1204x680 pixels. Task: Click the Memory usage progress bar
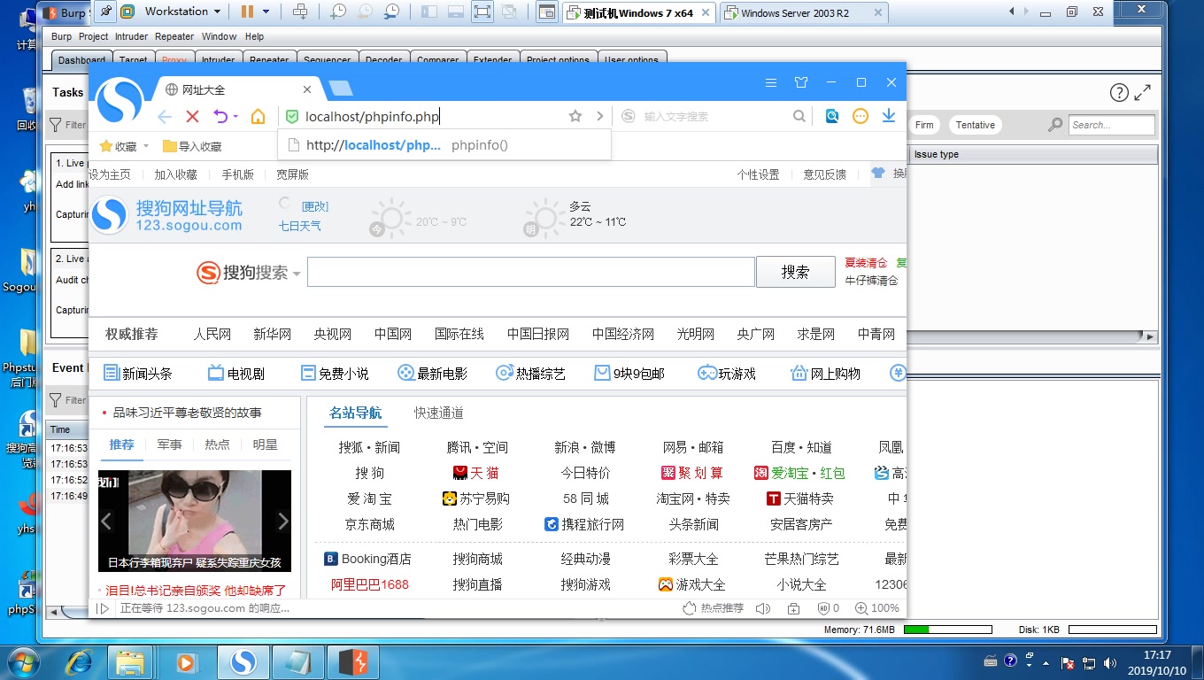946,630
